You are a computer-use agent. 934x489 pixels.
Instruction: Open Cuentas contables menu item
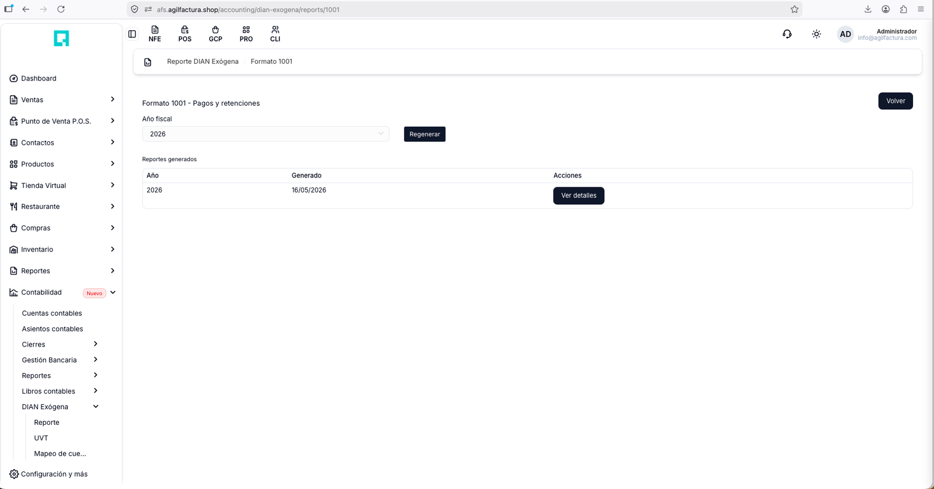(x=52, y=313)
